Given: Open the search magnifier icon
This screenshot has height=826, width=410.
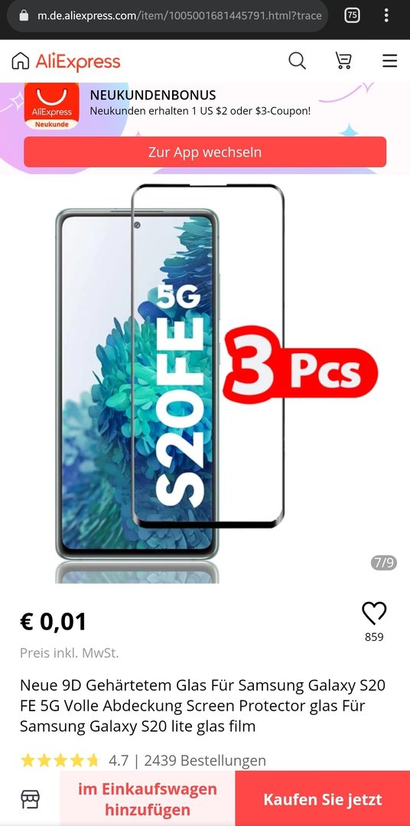Looking at the screenshot, I should point(298,61).
